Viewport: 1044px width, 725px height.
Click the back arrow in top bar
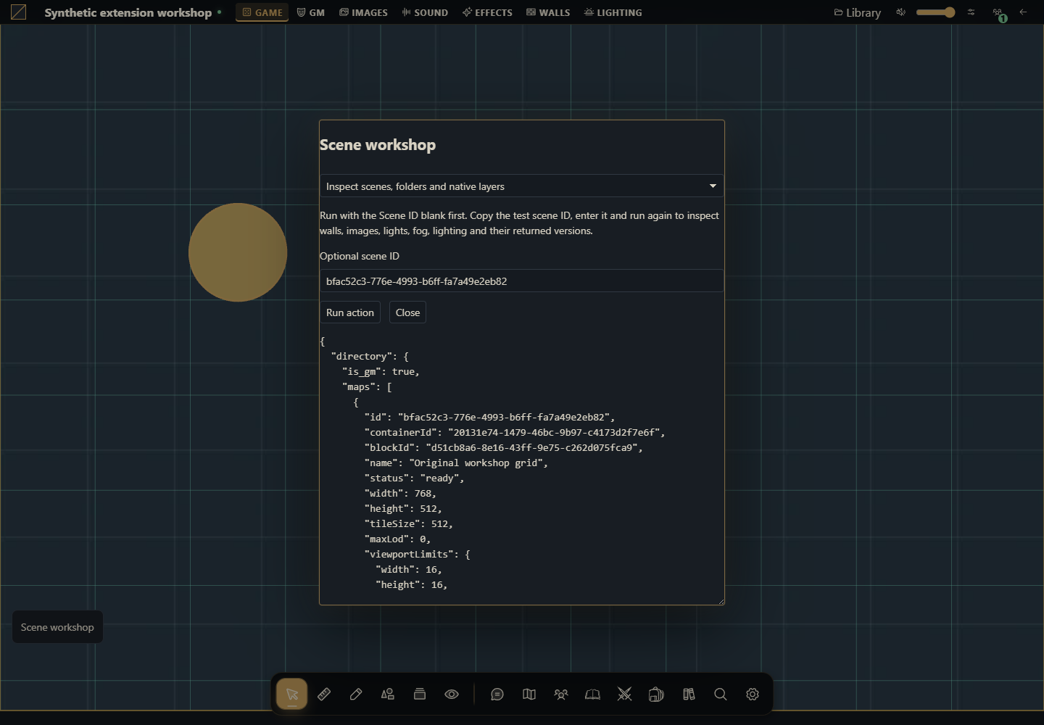point(1023,12)
